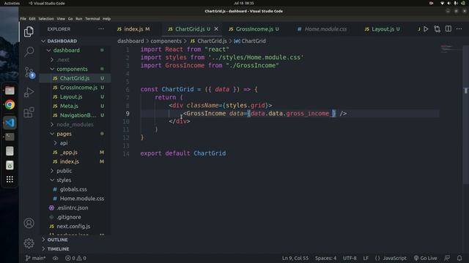Open the Edit menu
Image resolution: width=469 pixels, height=263 pixels.
coord(32,18)
